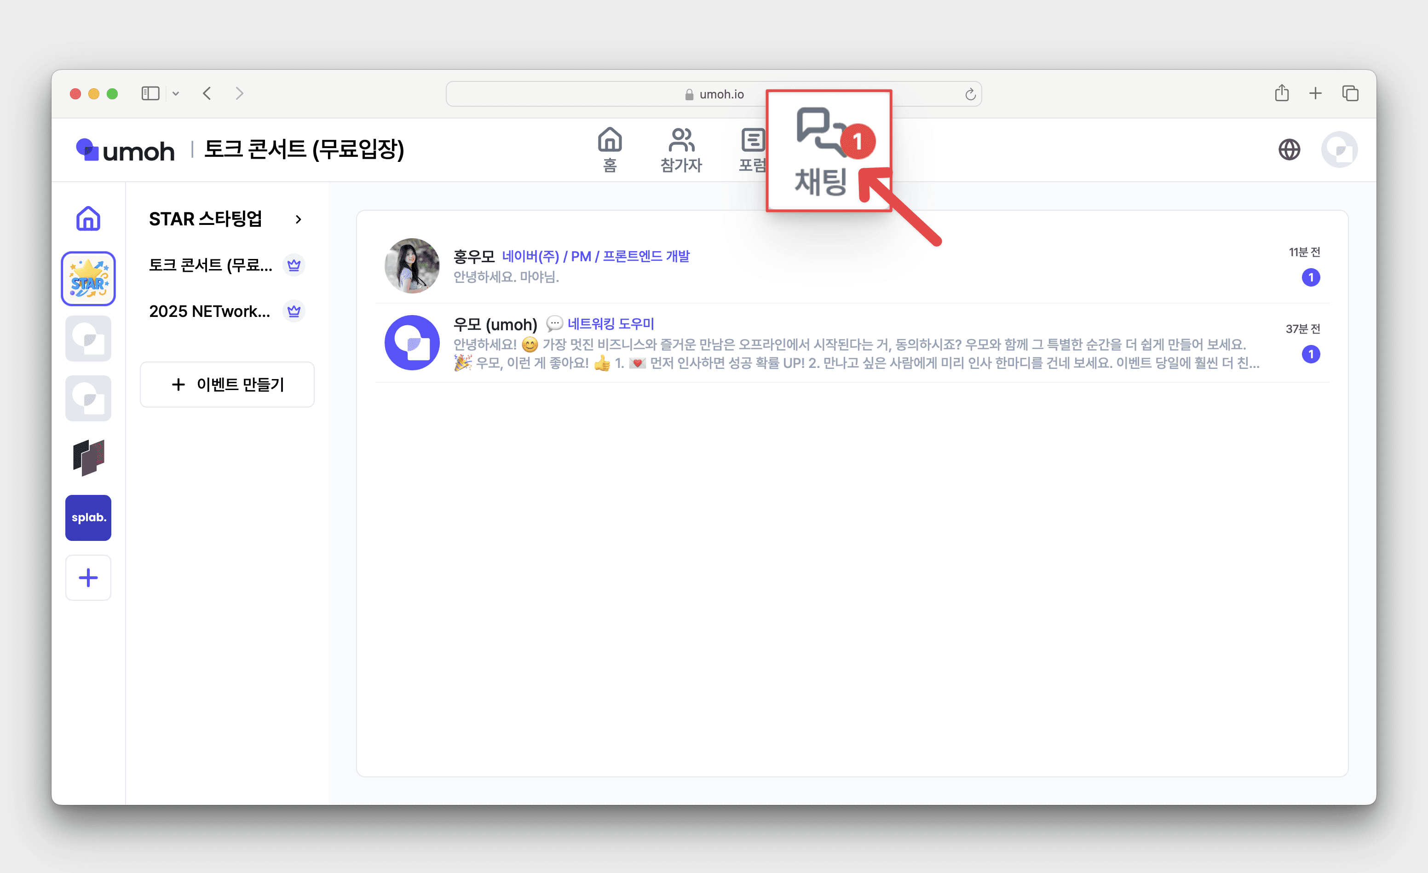Click the blue home icon in left sidebar
1428x873 pixels.
point(88,219)
